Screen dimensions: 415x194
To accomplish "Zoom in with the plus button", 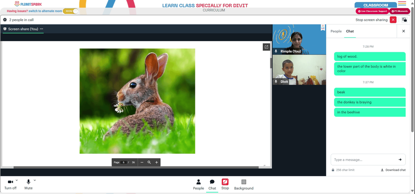I will click(156, 162).
